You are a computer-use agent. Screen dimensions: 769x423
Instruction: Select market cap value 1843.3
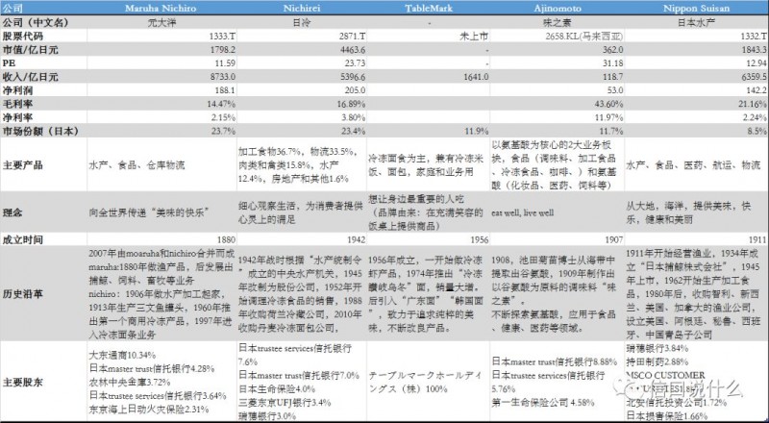(x=754, y=50)
